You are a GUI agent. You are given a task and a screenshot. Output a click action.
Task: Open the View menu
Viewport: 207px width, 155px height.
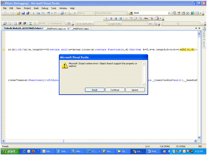click(x=18, y=8)
